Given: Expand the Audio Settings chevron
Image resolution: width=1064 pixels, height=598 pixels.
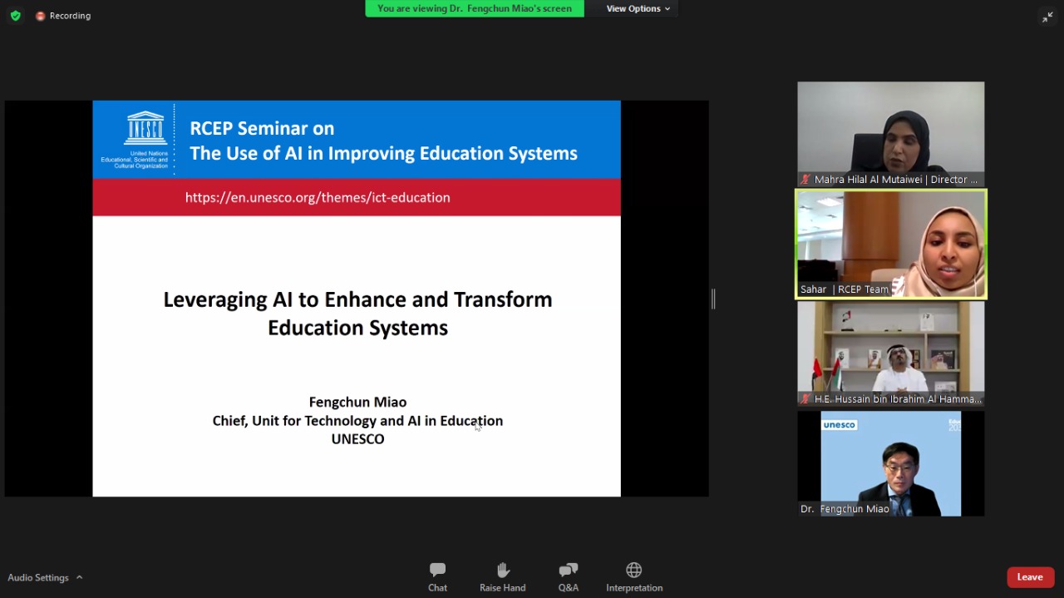Looking at the screenshot, I should (80, 577).
